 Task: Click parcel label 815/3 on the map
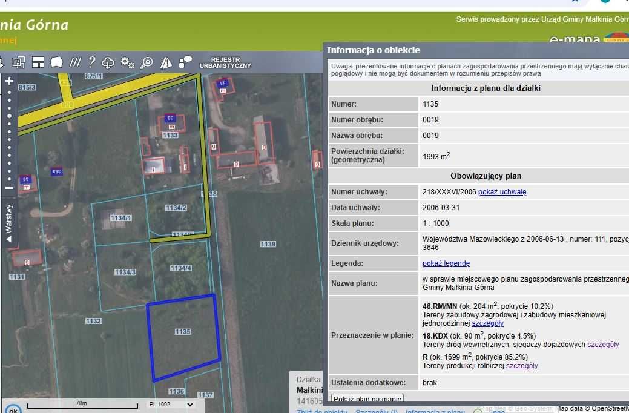27,87
